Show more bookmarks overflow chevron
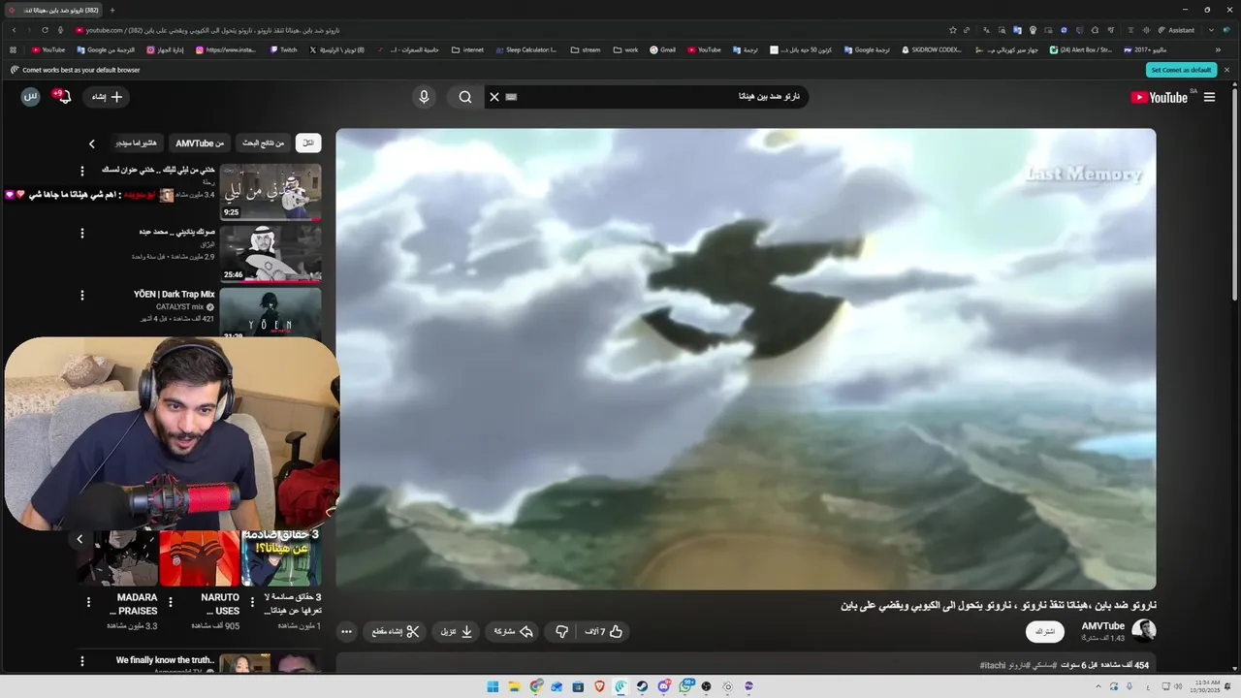 pos(1218,49)
